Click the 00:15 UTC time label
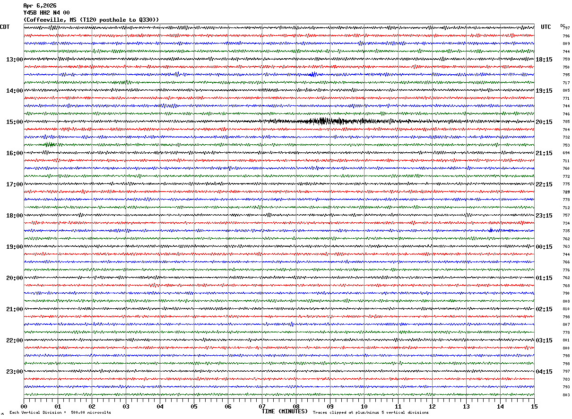572x419 pixels. [544, 247]
